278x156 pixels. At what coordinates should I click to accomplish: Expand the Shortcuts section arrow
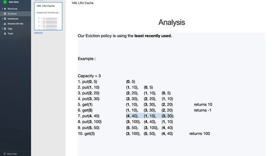[2, 9]
